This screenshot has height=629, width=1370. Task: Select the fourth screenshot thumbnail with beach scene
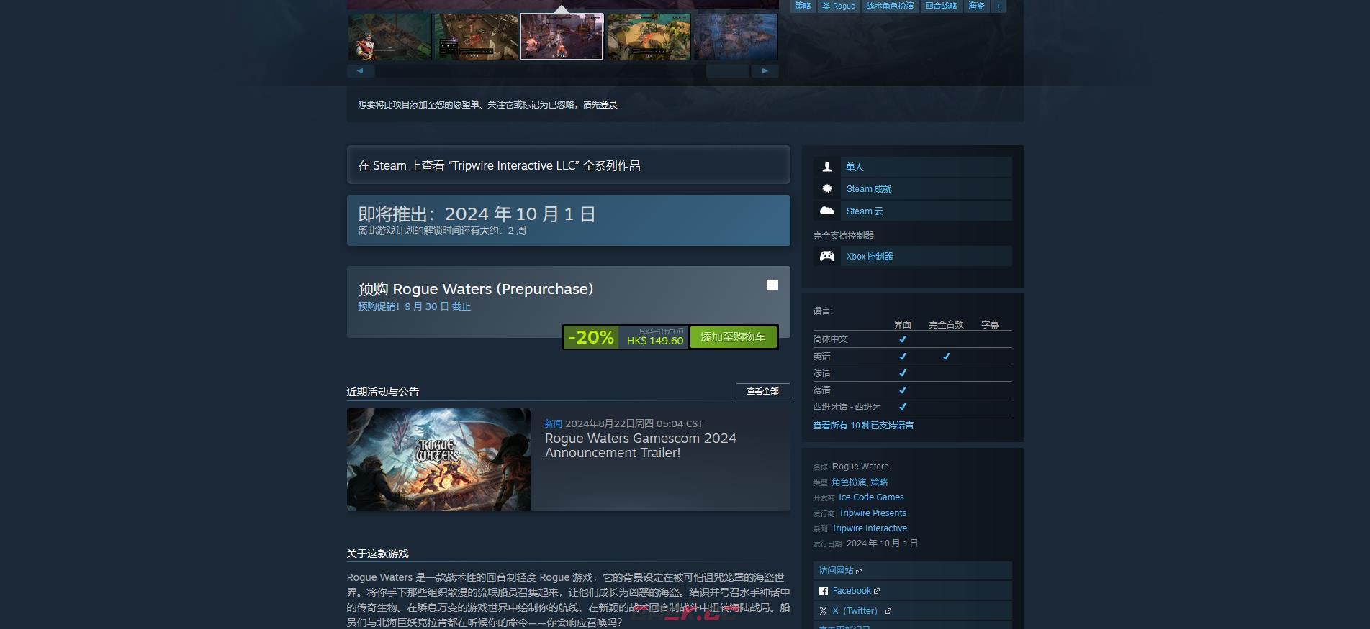[x=649, y=37]
